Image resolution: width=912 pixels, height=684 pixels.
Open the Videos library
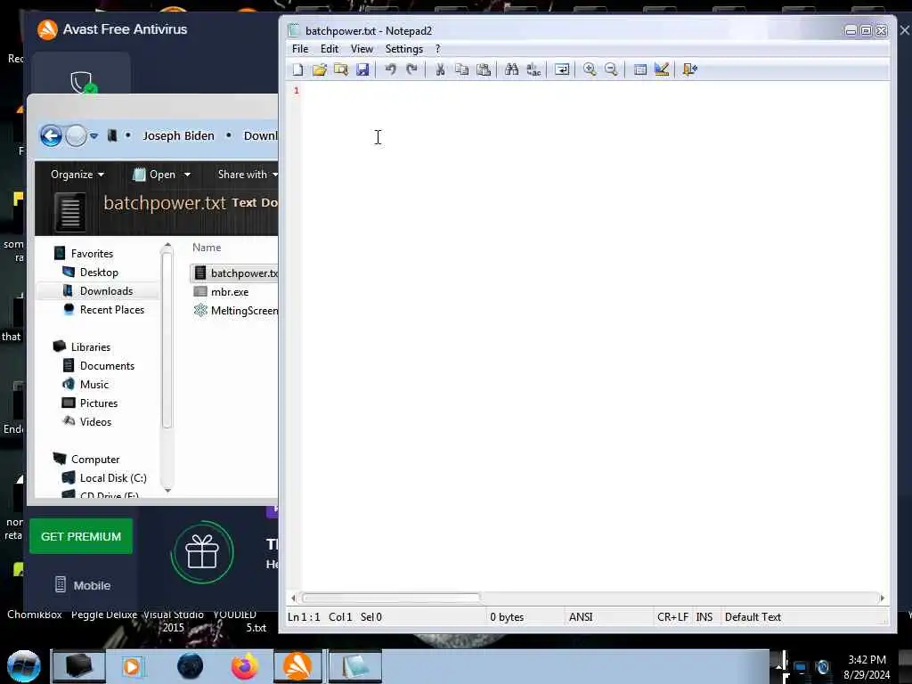tap(95, 422)
